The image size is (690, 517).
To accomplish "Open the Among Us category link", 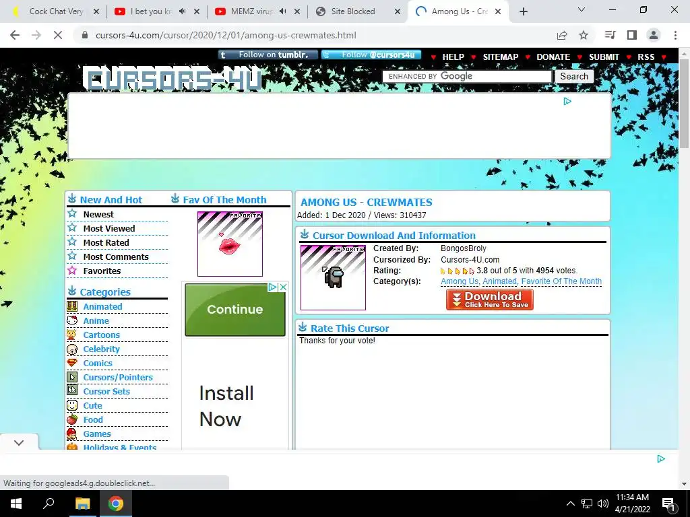I will [x=460, y=281].
